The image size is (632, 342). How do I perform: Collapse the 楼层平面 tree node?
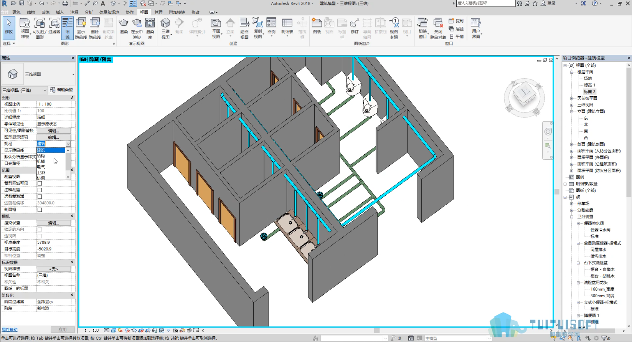point(571,72)
